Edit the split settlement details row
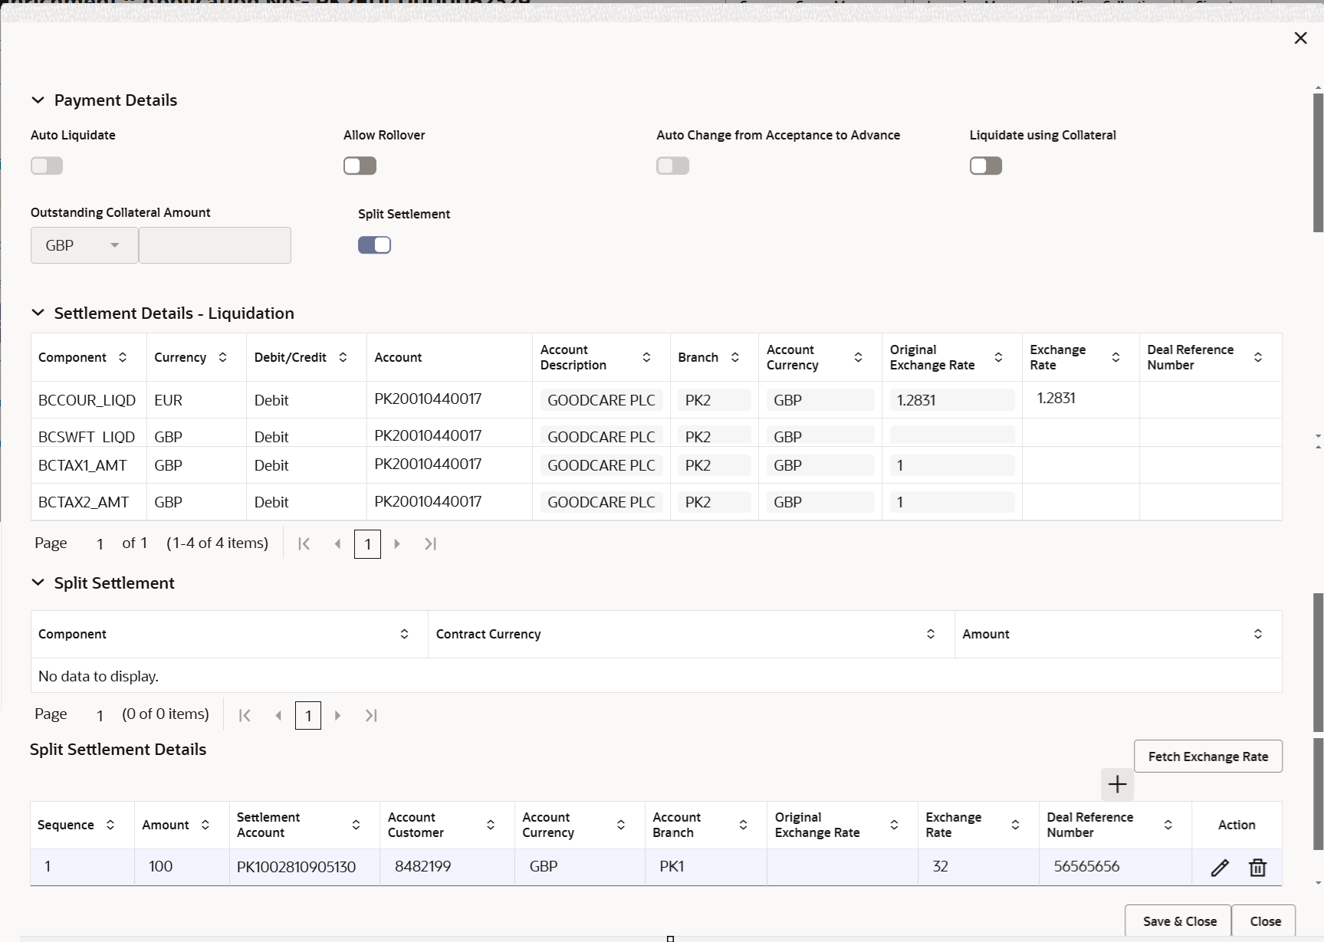 coord(1221,867)
